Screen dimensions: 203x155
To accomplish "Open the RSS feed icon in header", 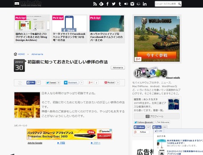I will 95,4.
